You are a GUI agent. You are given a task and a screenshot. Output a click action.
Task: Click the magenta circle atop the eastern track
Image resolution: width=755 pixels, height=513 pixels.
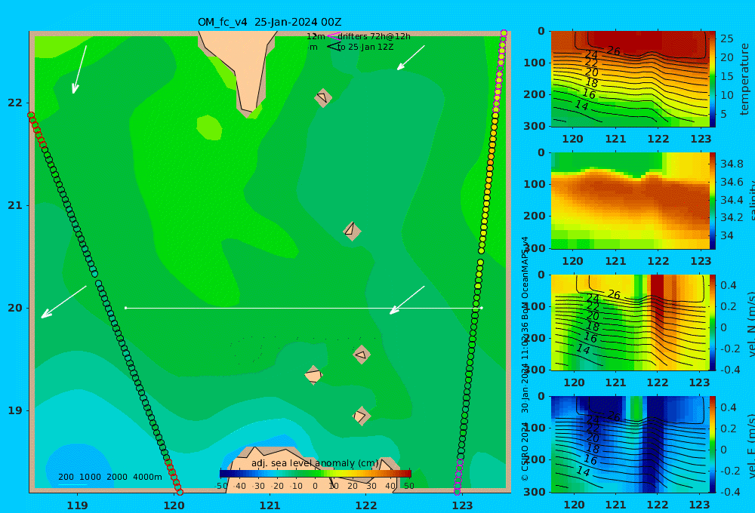[x=504, y=33]
